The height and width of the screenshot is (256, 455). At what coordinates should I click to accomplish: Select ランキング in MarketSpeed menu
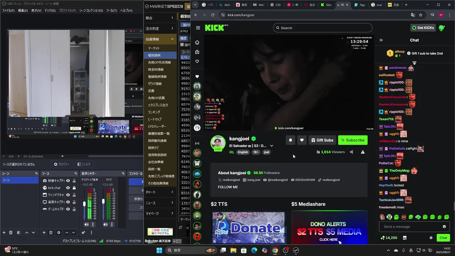point(160,112)
